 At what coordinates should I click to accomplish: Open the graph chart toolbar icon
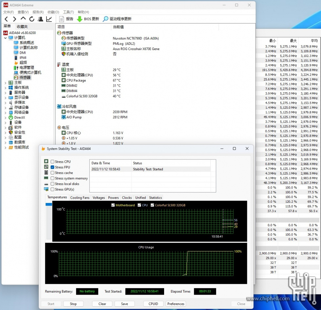coord(49,19)
